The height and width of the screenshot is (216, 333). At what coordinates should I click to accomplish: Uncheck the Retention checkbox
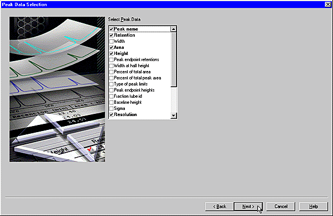[112, 35]
